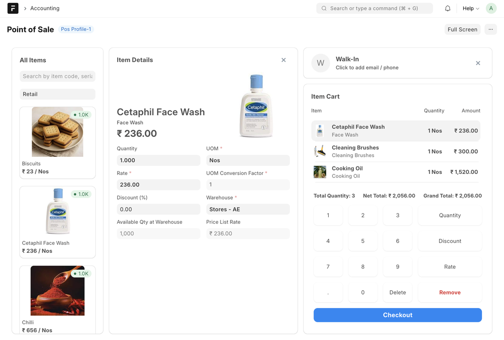This screenshot has width=504, height=340.
Task: Expand the Help dropdown menu
Action: [471, 8]
